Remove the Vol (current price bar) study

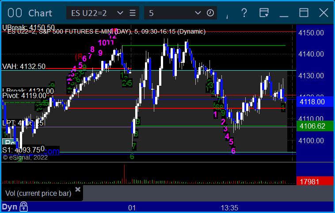(78, 189)
